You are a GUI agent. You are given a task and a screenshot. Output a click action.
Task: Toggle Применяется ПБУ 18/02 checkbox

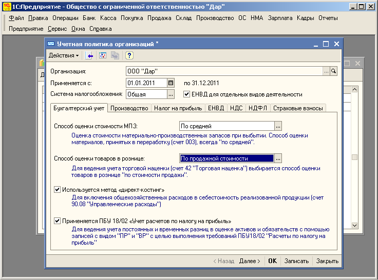pos(57,221)
